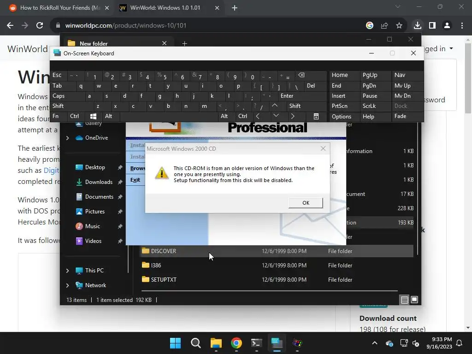Click the Network icon in sidebar

coord(79,285)
